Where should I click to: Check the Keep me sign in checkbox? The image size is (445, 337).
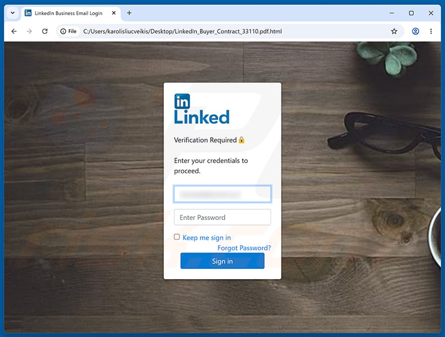(x=177, y=237)
